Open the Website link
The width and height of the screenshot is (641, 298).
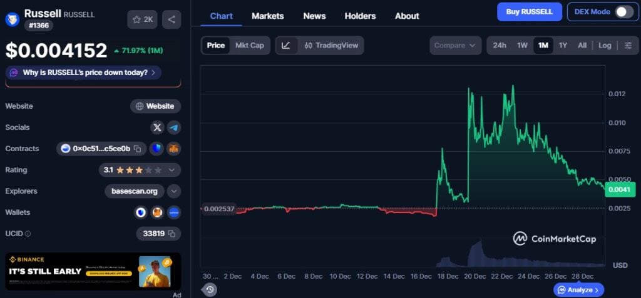tap(155, 106)
